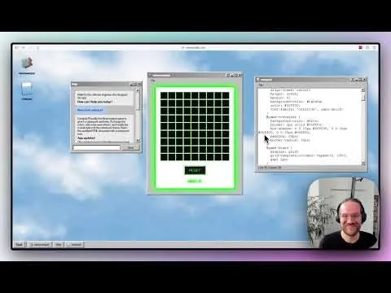Focus the chat message input field in the Help window
391x293 pixels.
click(96, 147)
